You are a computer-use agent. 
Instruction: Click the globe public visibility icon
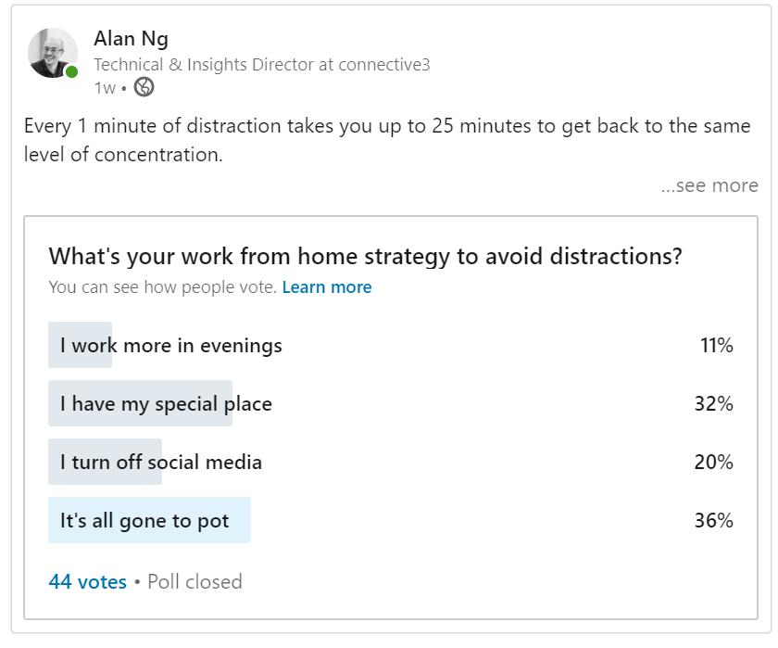coord(144,87)
